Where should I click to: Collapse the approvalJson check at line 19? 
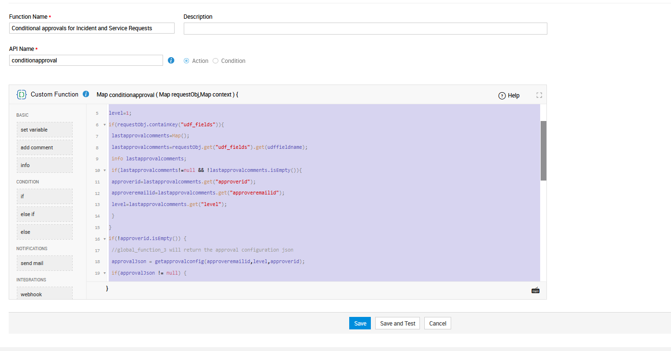click(x=105, y=273)
